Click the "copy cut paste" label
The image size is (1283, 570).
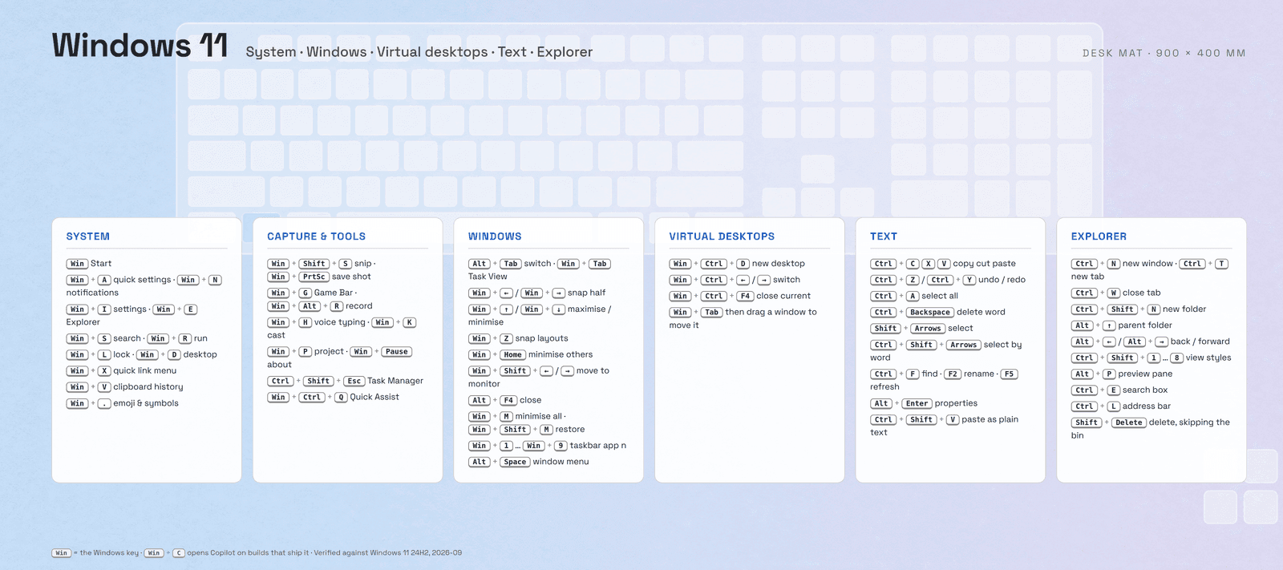pos(984,264)
